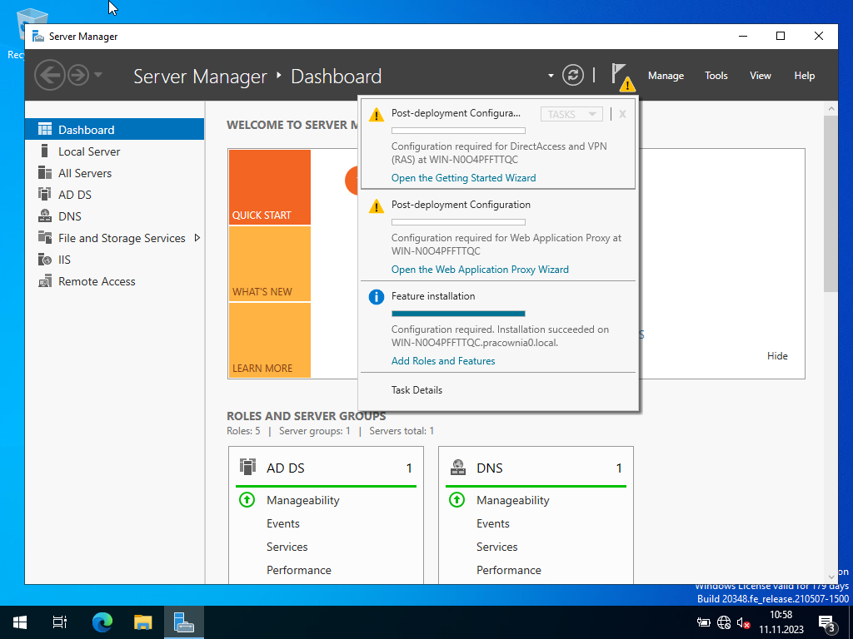Open the AD DS role tile header

(x=326, y=468)
